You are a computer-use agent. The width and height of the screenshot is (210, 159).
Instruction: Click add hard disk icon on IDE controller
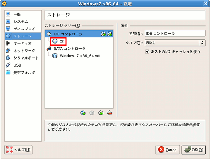click(109, 34)
